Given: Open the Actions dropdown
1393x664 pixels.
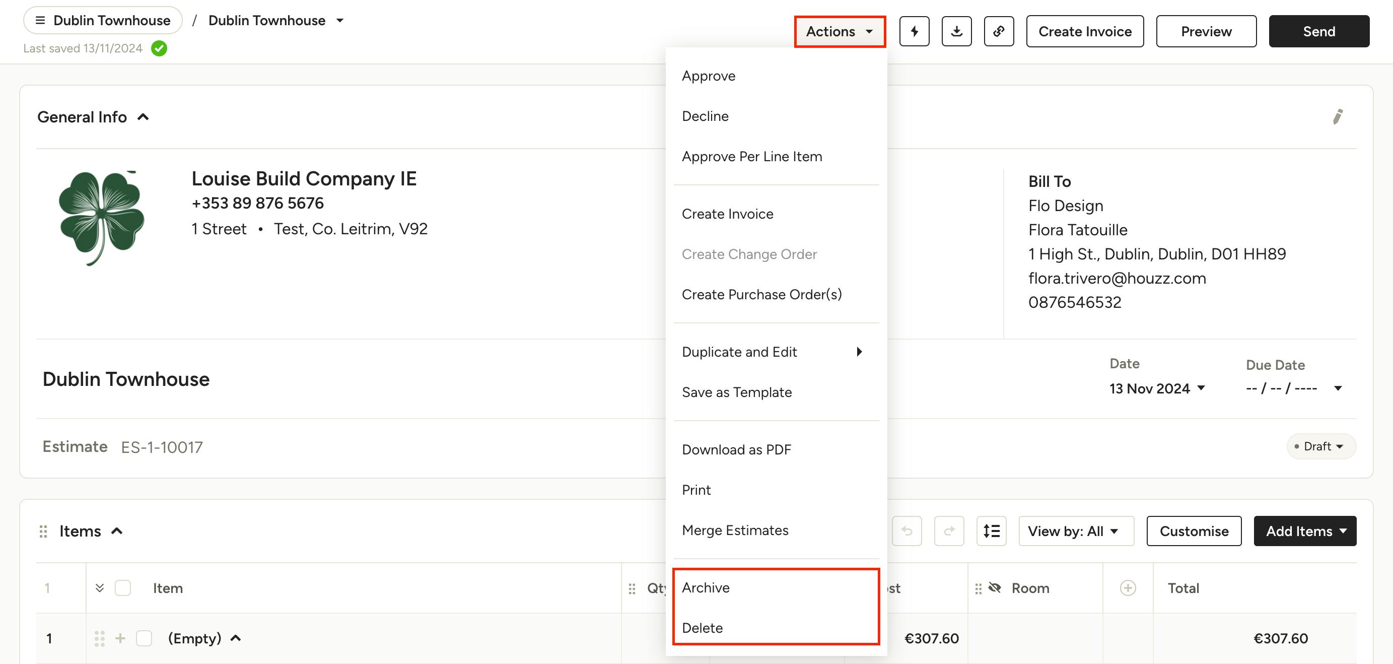Looking at the screenshot, I should 839,31.
